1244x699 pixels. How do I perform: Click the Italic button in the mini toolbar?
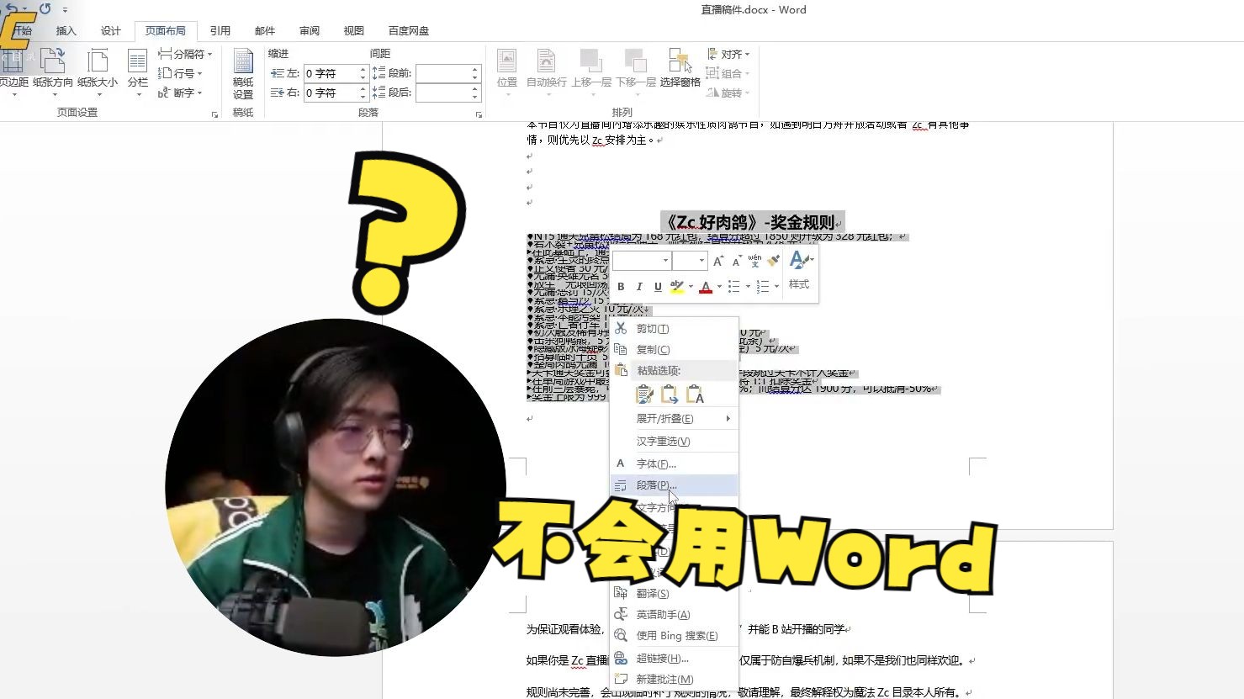click(x=639, y=287)
